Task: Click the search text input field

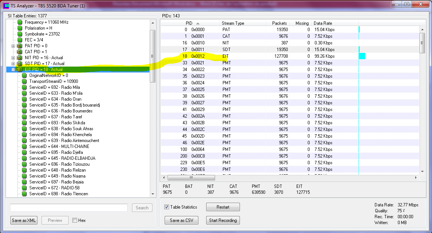Action: coord(69,208)
